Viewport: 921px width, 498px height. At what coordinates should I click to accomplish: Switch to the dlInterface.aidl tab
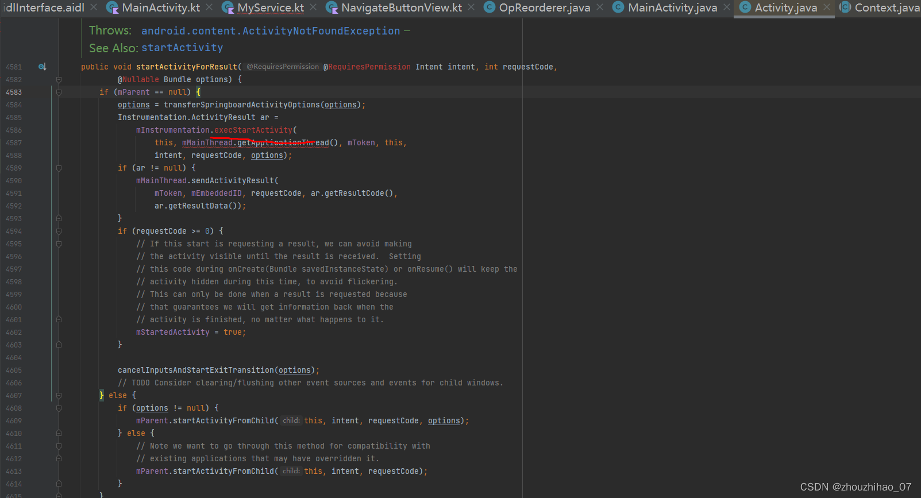coord(44,7)
